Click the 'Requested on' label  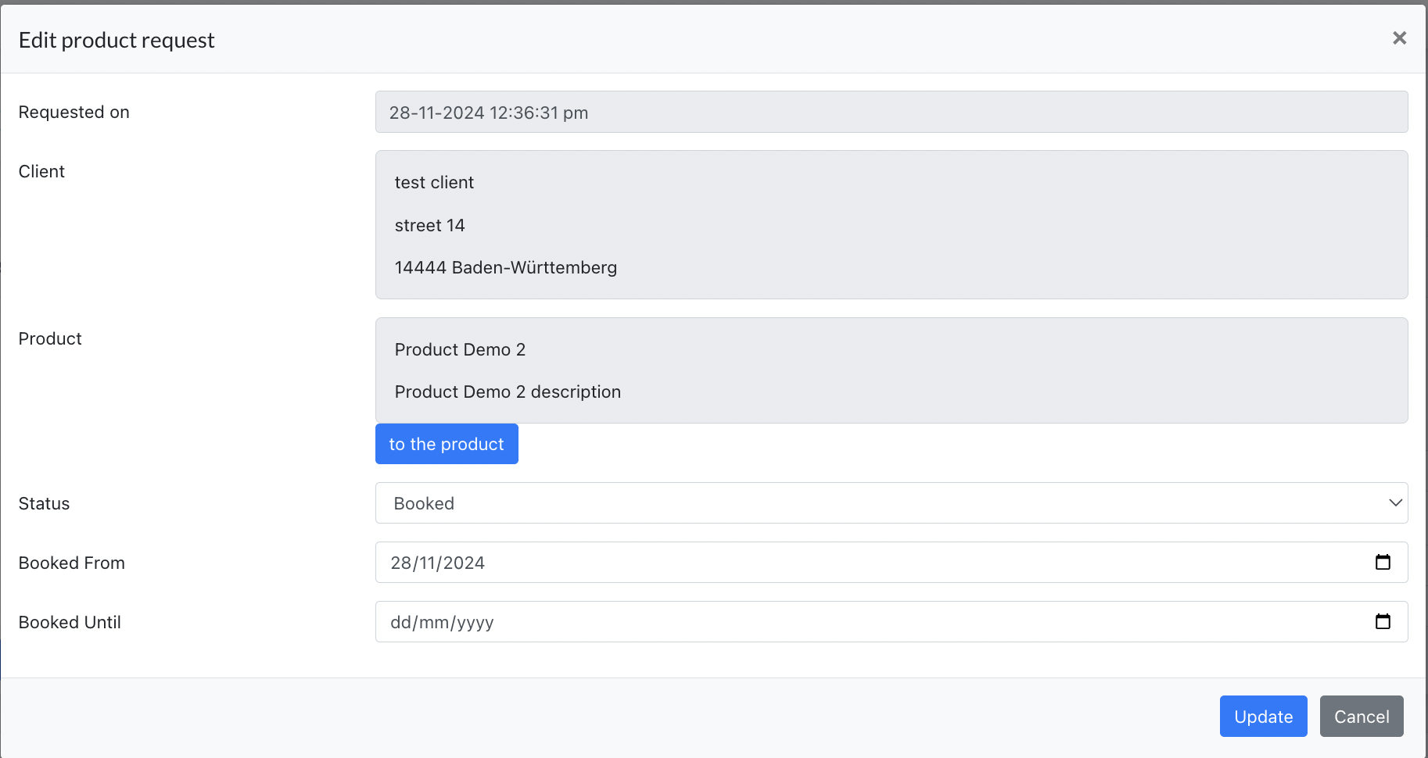coord(74,112)
